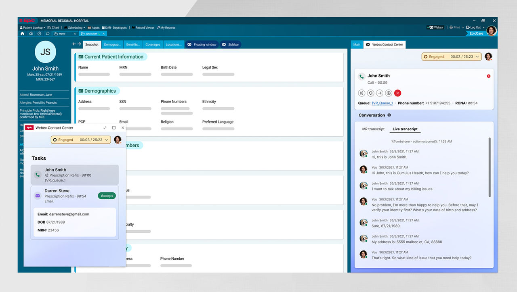Screen dimensions: 517x292
Task: Pause recording of the John Smith call
Action: (x=389, y=93)
